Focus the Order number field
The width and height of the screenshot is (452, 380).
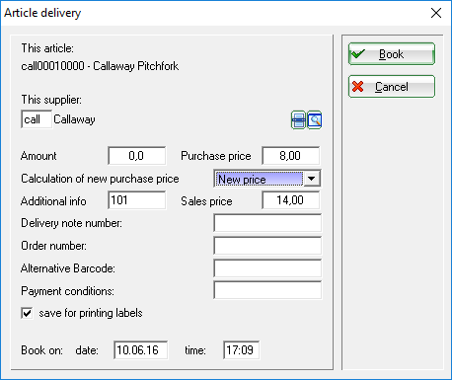click(x=267, y=246)
